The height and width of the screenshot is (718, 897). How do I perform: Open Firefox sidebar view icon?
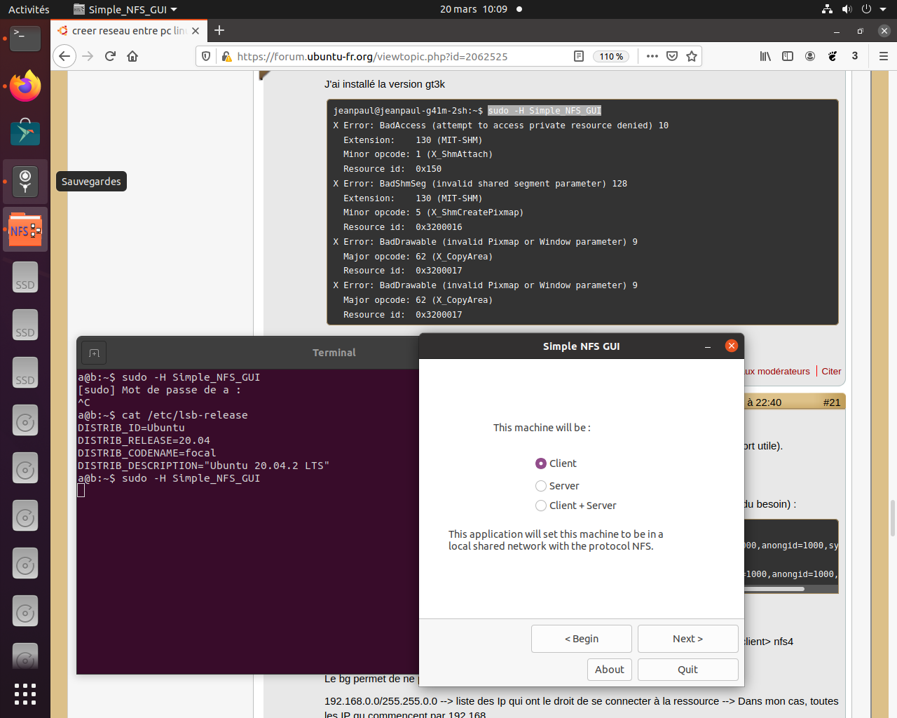click(788, 56)
